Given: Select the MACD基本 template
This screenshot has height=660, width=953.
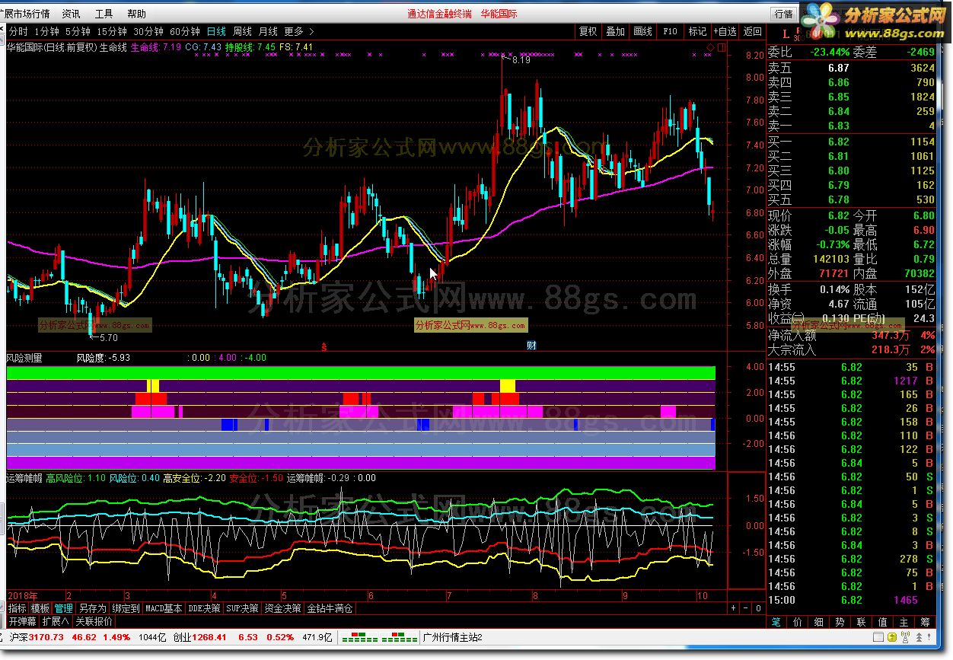Looking at the screenshot, I should pos(164,608).
